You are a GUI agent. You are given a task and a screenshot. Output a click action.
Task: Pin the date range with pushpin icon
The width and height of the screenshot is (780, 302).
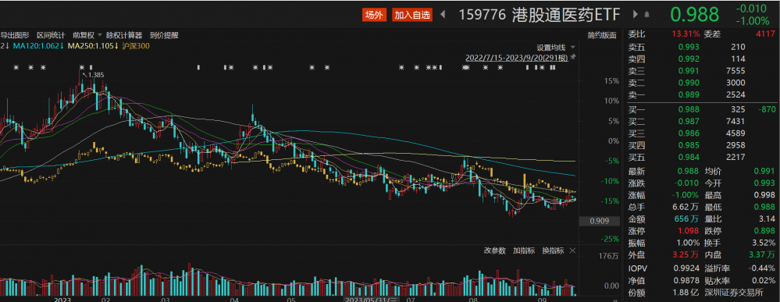573,57
